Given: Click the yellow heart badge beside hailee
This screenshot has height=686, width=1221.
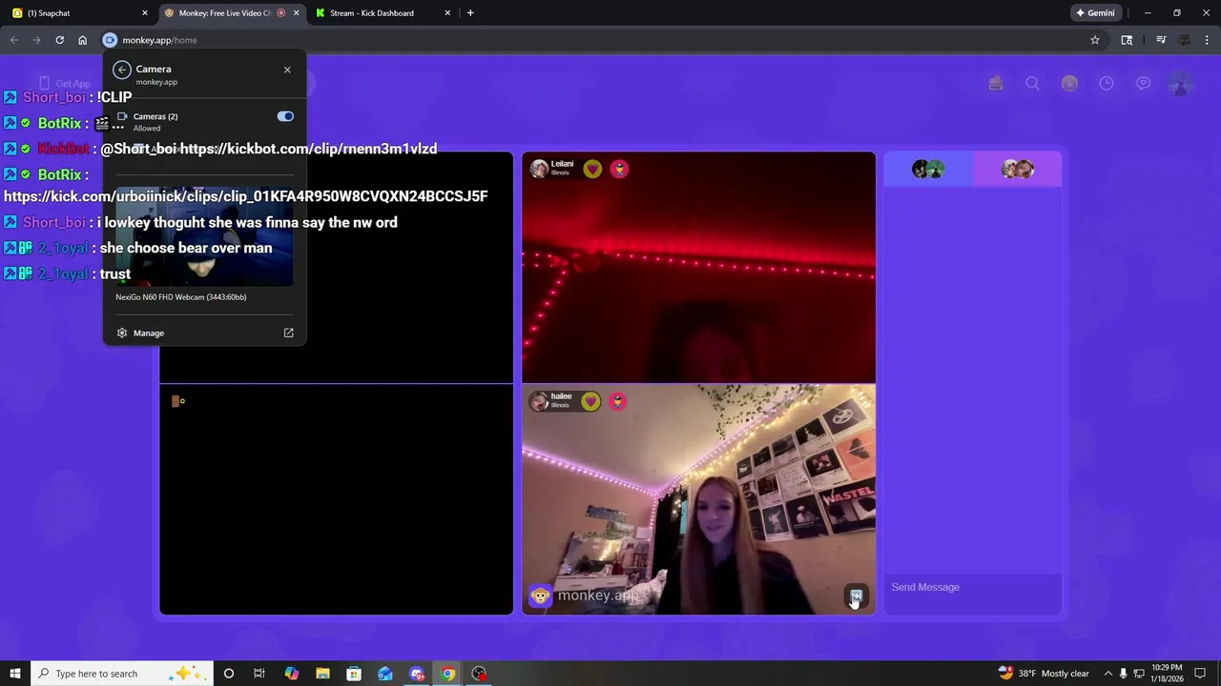Looking at the screenshot, I should point(590,401).
